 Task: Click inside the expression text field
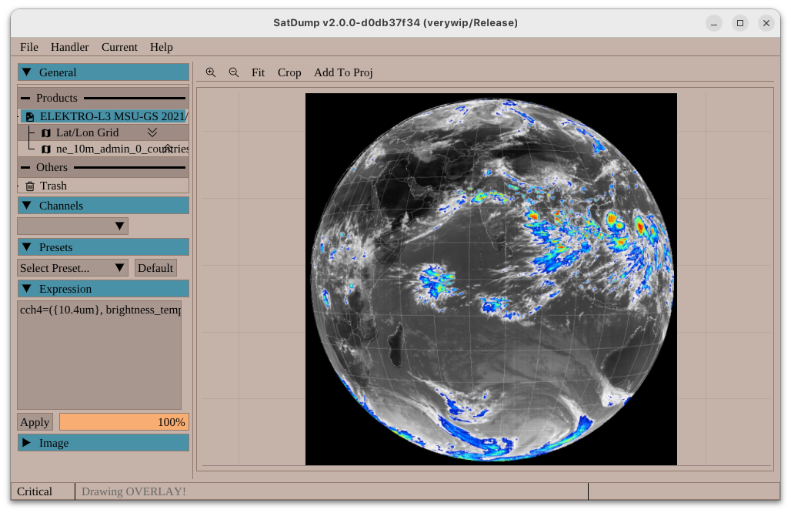99,354
